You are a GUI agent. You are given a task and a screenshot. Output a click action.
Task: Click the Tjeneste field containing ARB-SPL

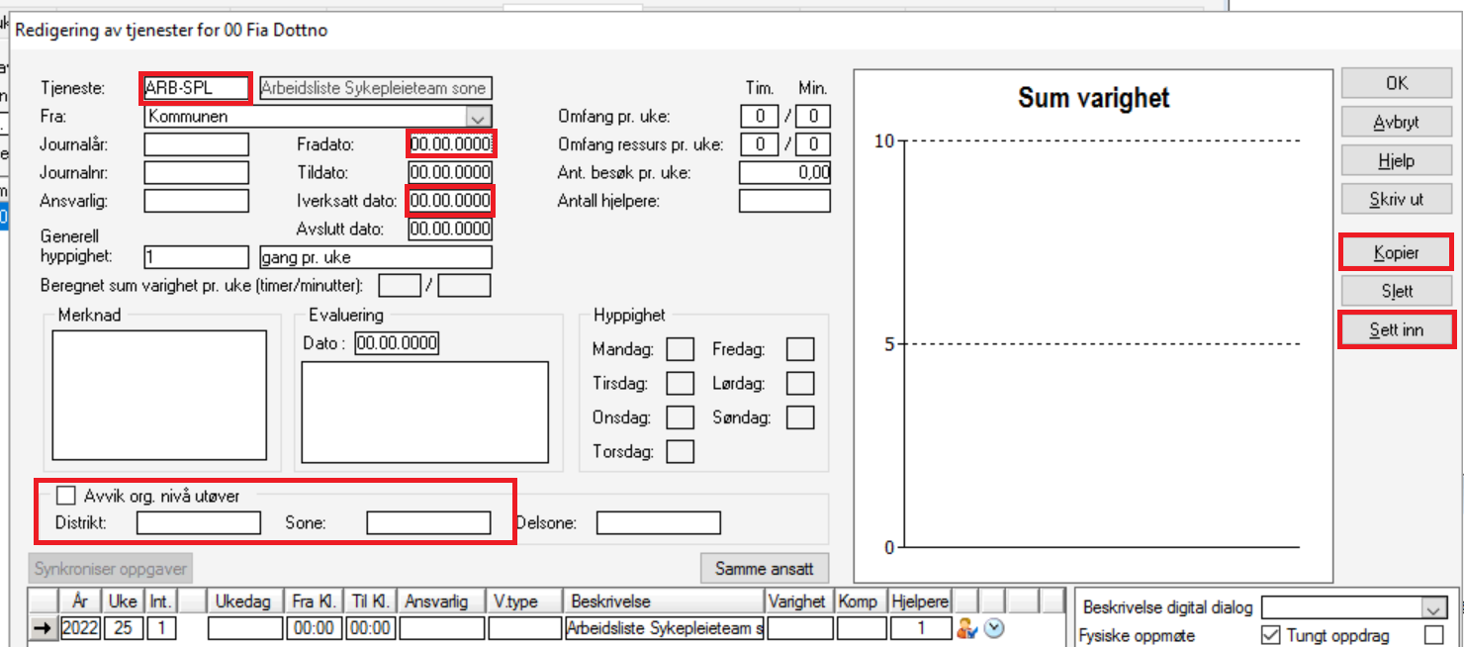[196, 88]
